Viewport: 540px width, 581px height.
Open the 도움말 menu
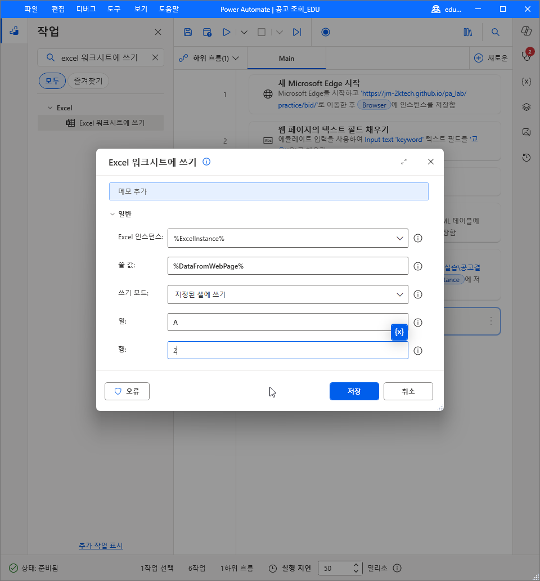[x=169, y=9]
